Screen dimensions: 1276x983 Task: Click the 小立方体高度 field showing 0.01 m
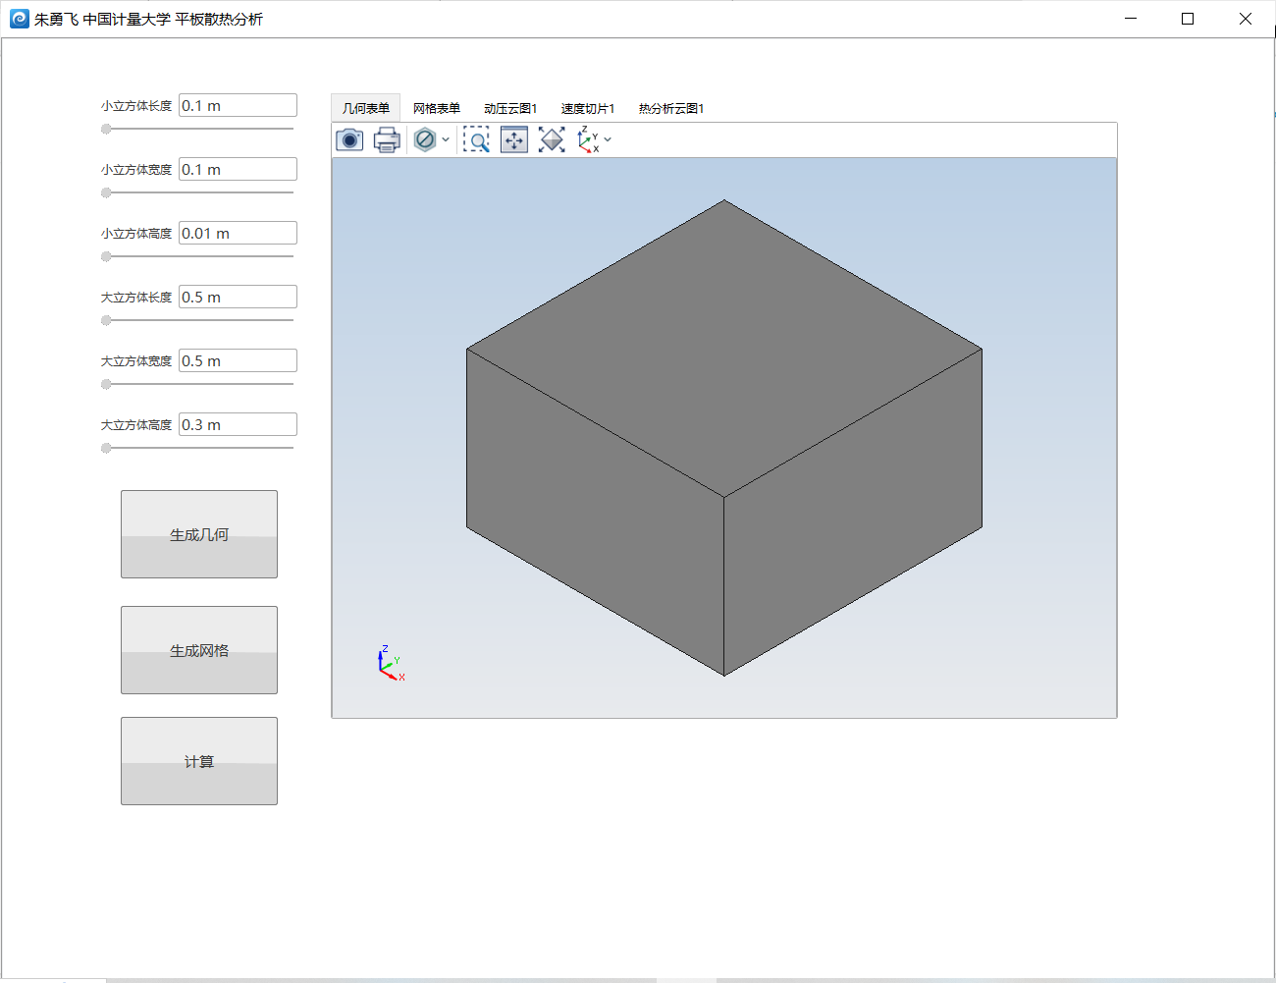coord(238,233)
